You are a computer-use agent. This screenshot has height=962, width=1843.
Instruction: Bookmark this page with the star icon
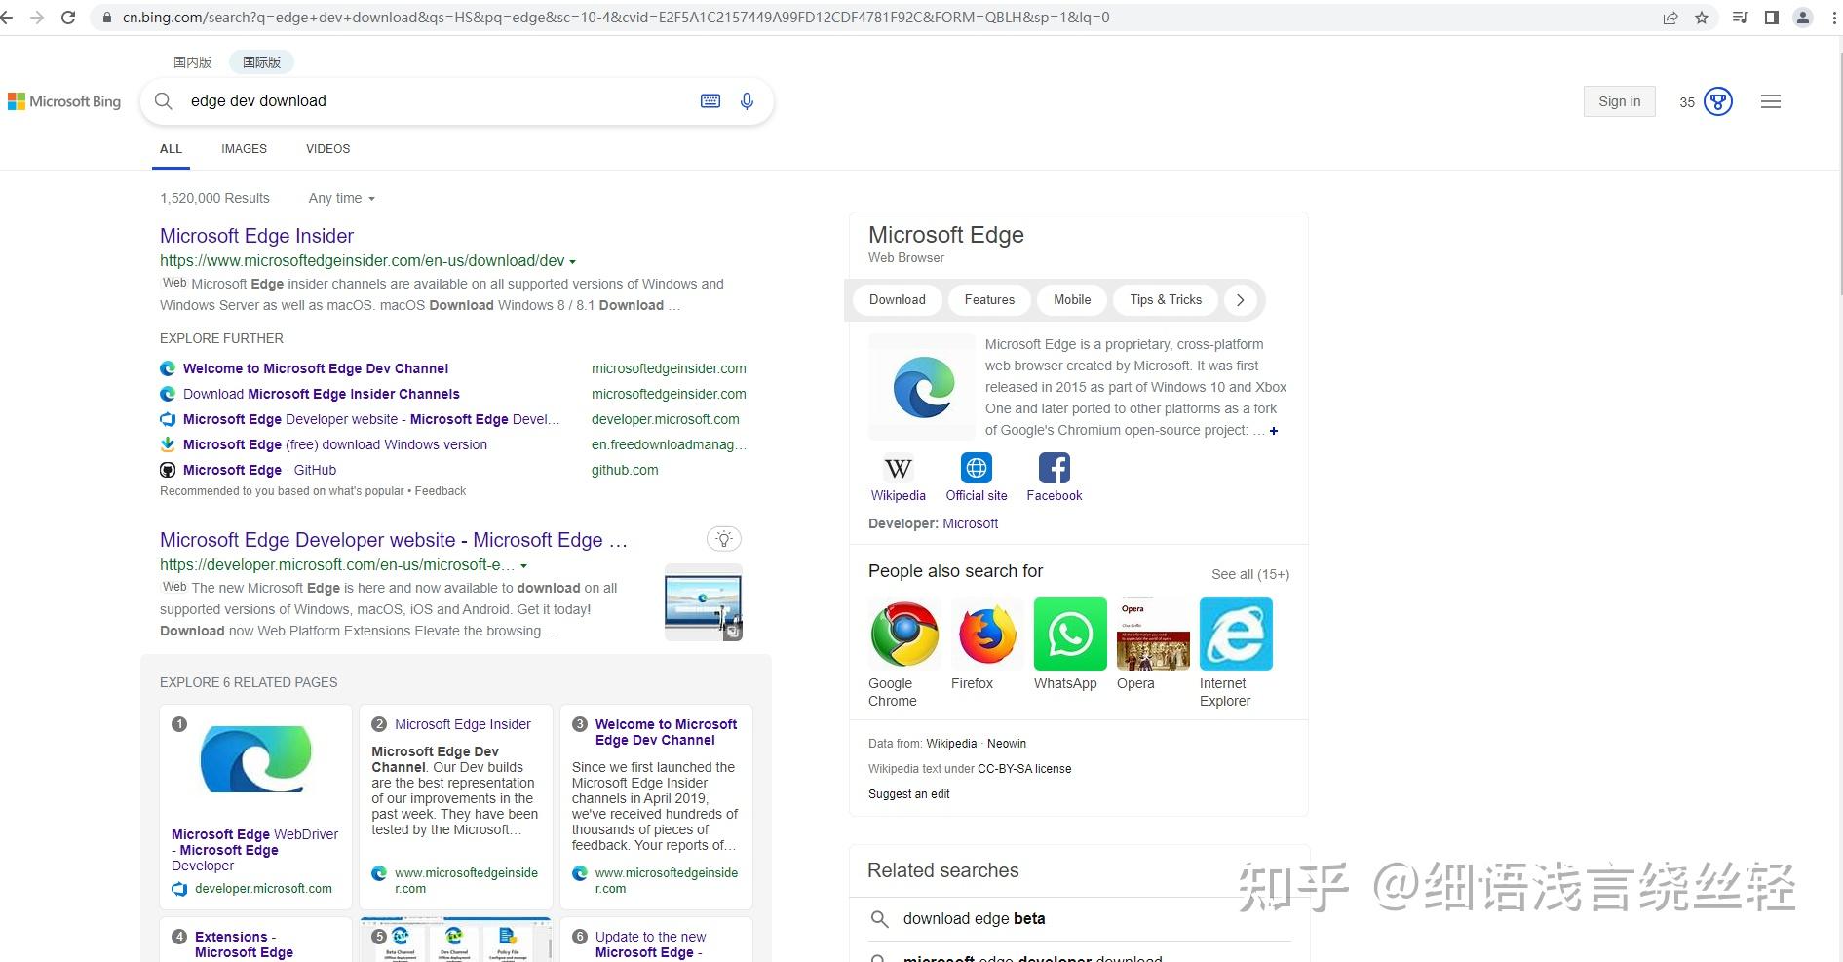pyautogui.click(x=1702, y=18)
